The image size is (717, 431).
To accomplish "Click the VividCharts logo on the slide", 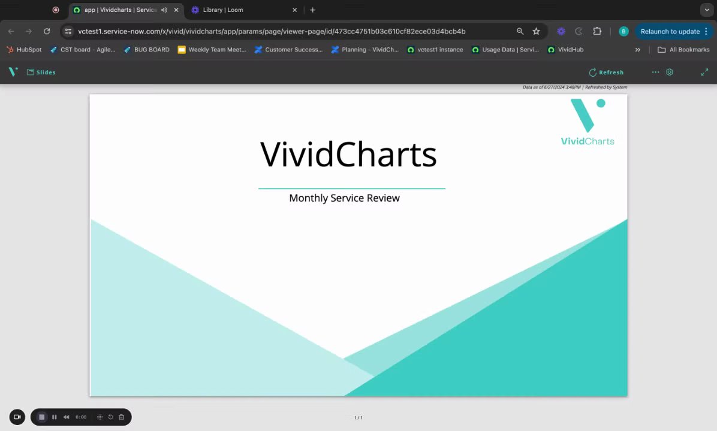I will 588,122.
